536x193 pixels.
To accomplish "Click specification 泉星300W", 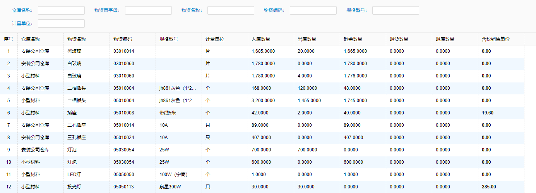I will click(x=170, y=187).
